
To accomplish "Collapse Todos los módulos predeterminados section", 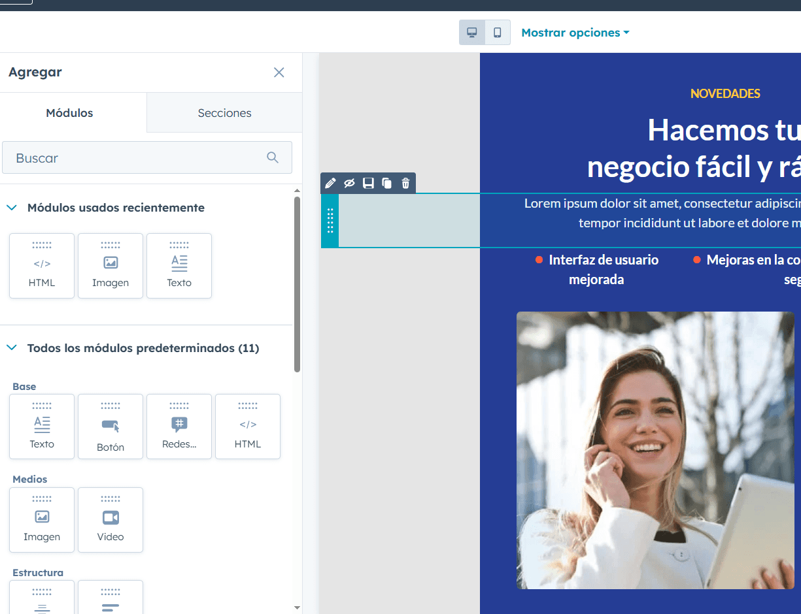I will pos(11,348).
